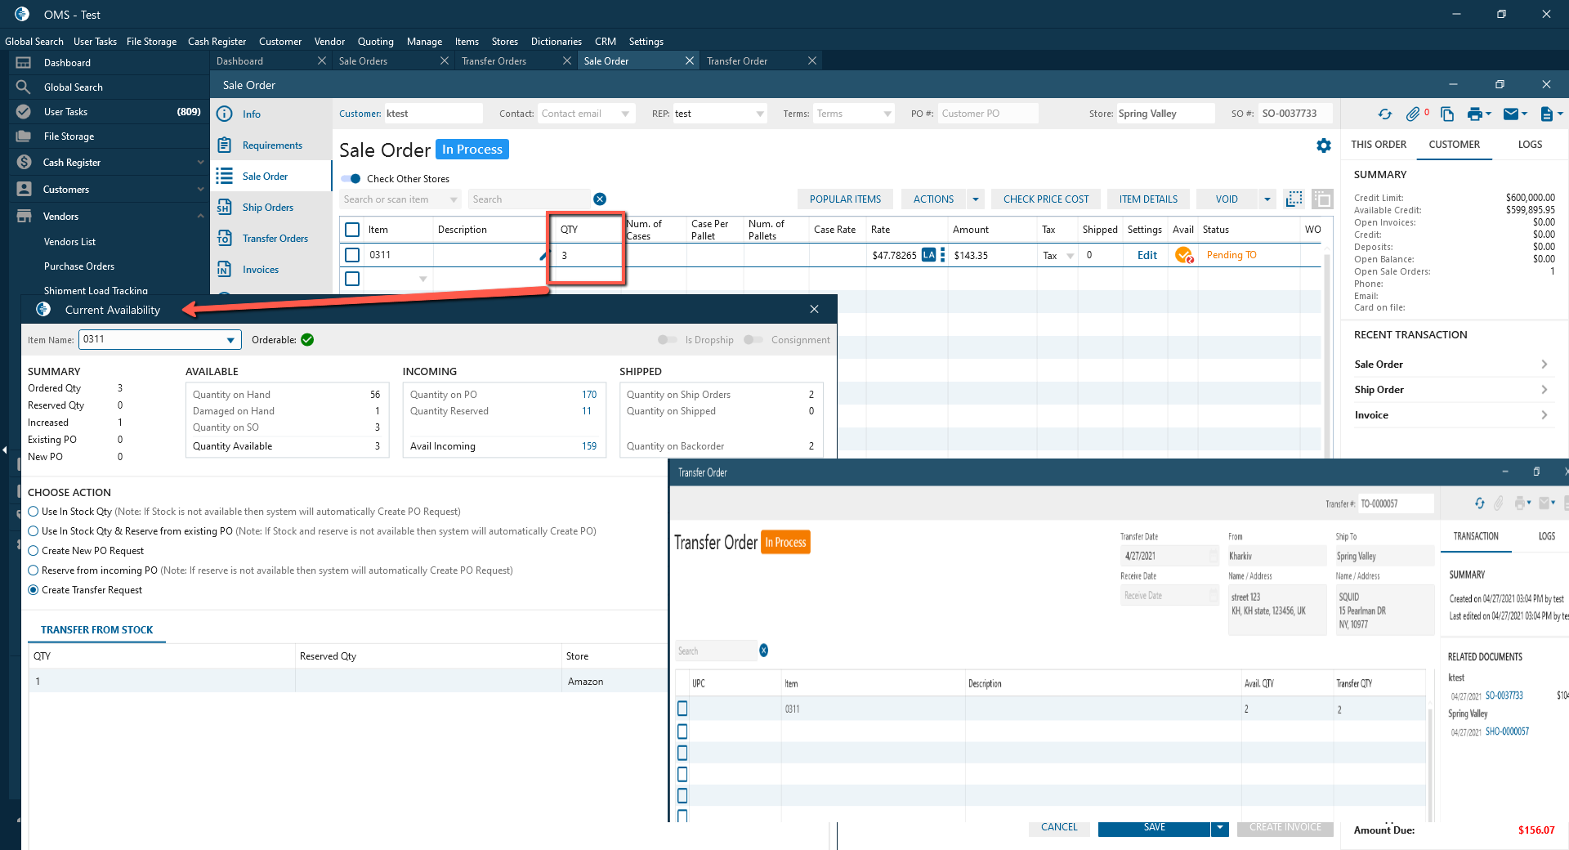Viewport: 1569px width, 850px height.
Task: Select Use In Stock Qty & Reserve from existing PO
Action: point(34,531)
